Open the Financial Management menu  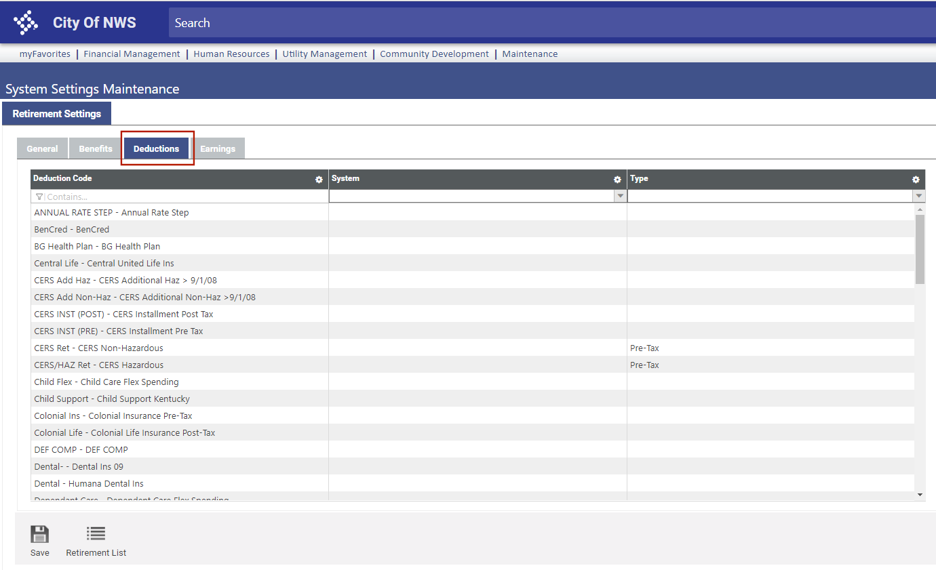click(x=132, y=54)
